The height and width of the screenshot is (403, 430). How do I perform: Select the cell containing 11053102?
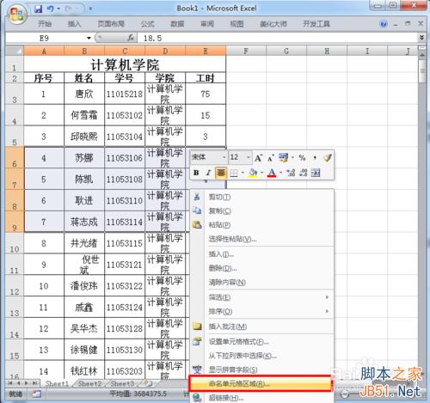point(125,115)
